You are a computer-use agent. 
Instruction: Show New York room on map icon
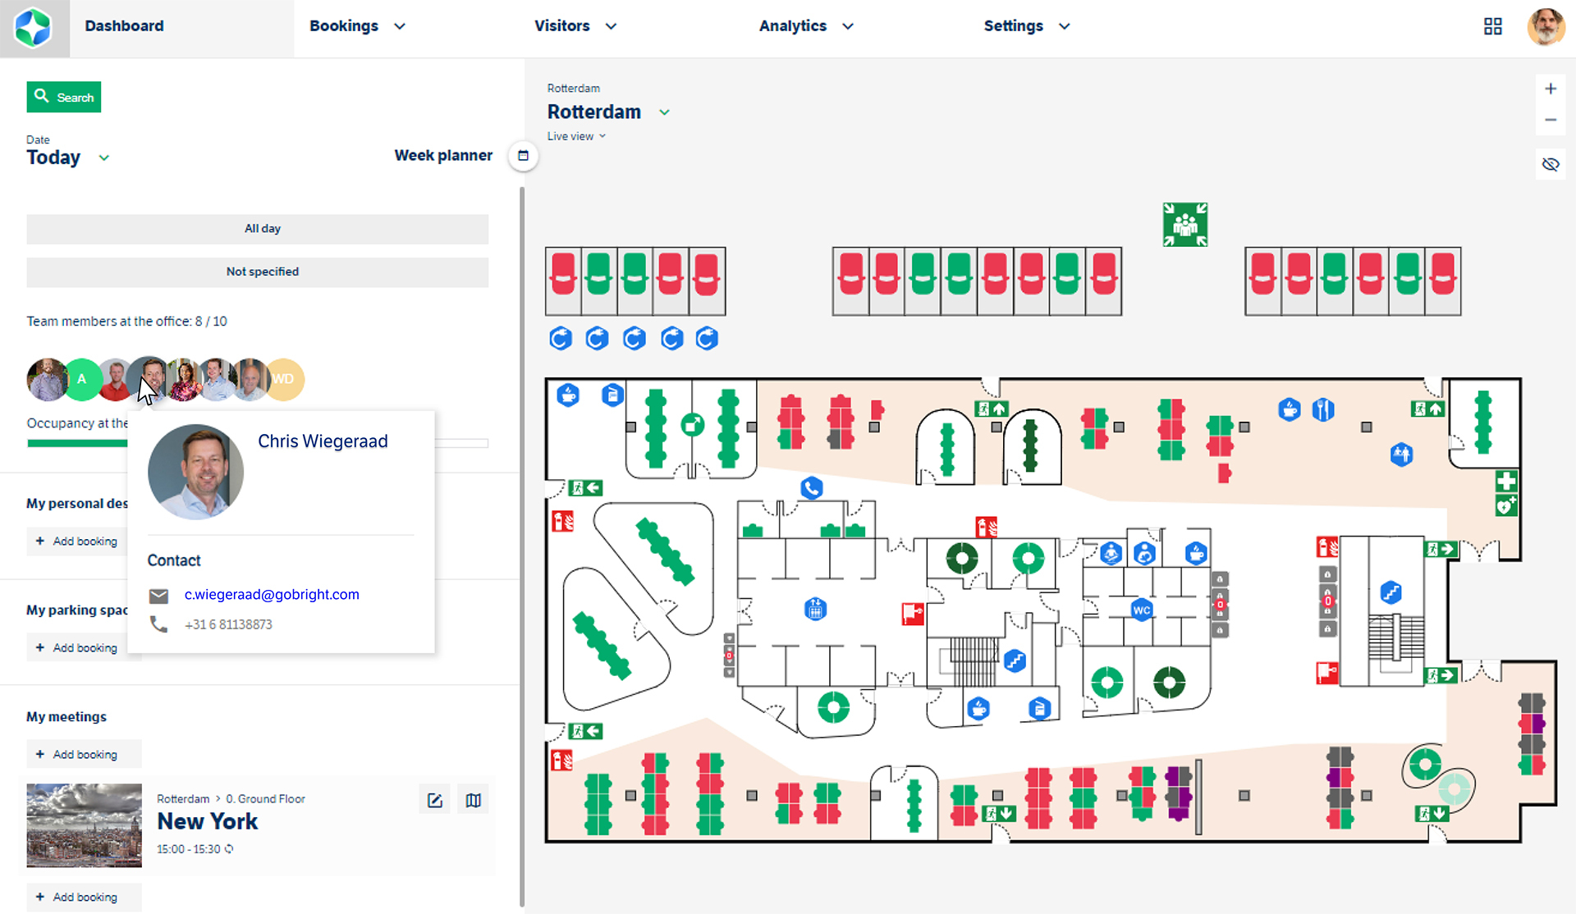point(474,800)
